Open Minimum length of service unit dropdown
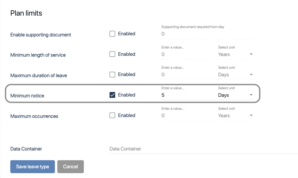The width and height of the screenshot is (298, 178). [236, 54]
